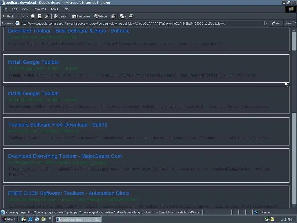Click the first Quick Launch notepad icon

[24, 220]
